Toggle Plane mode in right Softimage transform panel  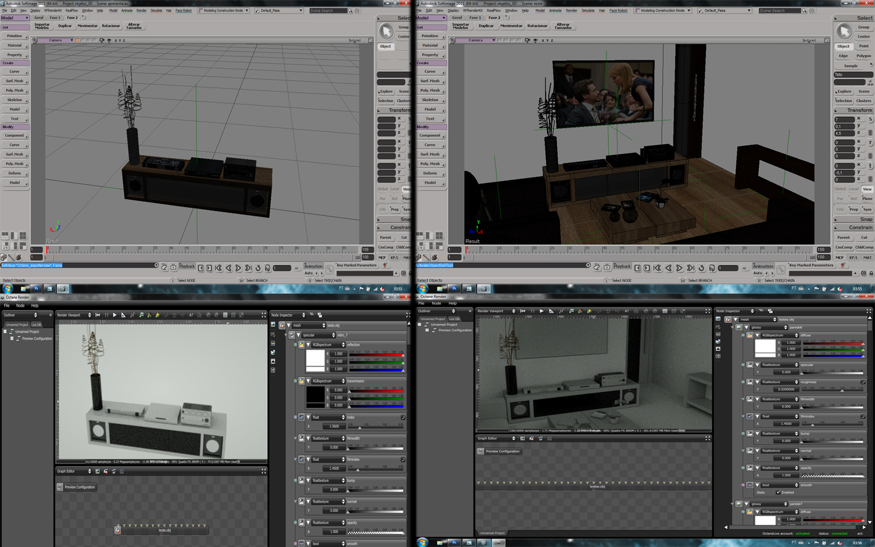(x=866, y=199)
